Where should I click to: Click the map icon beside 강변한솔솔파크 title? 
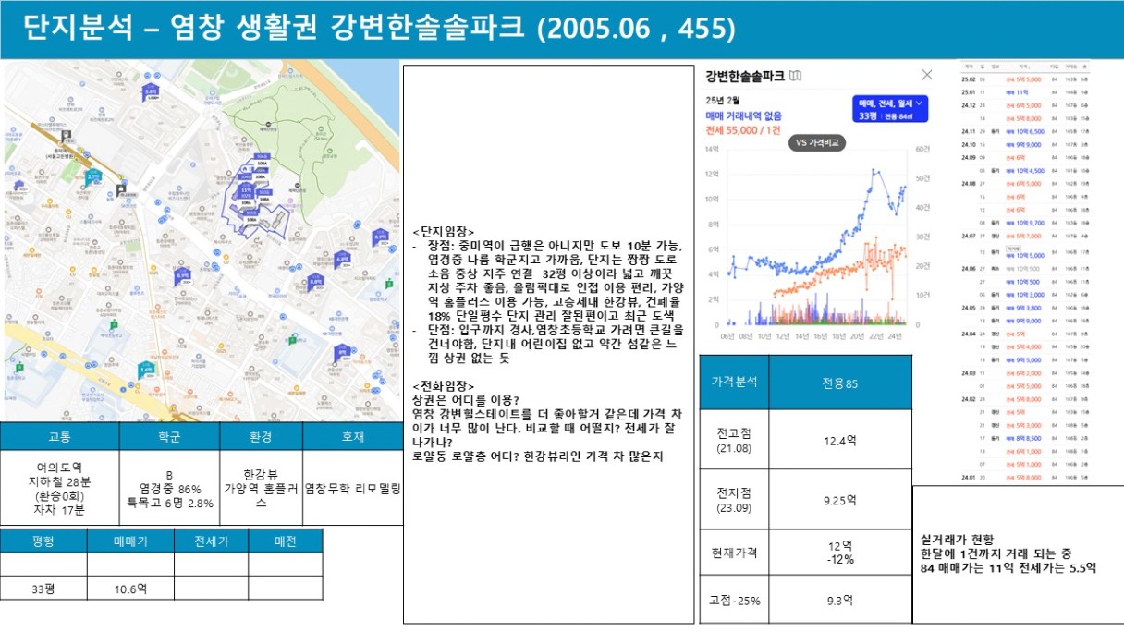click(x=797, y=76)
